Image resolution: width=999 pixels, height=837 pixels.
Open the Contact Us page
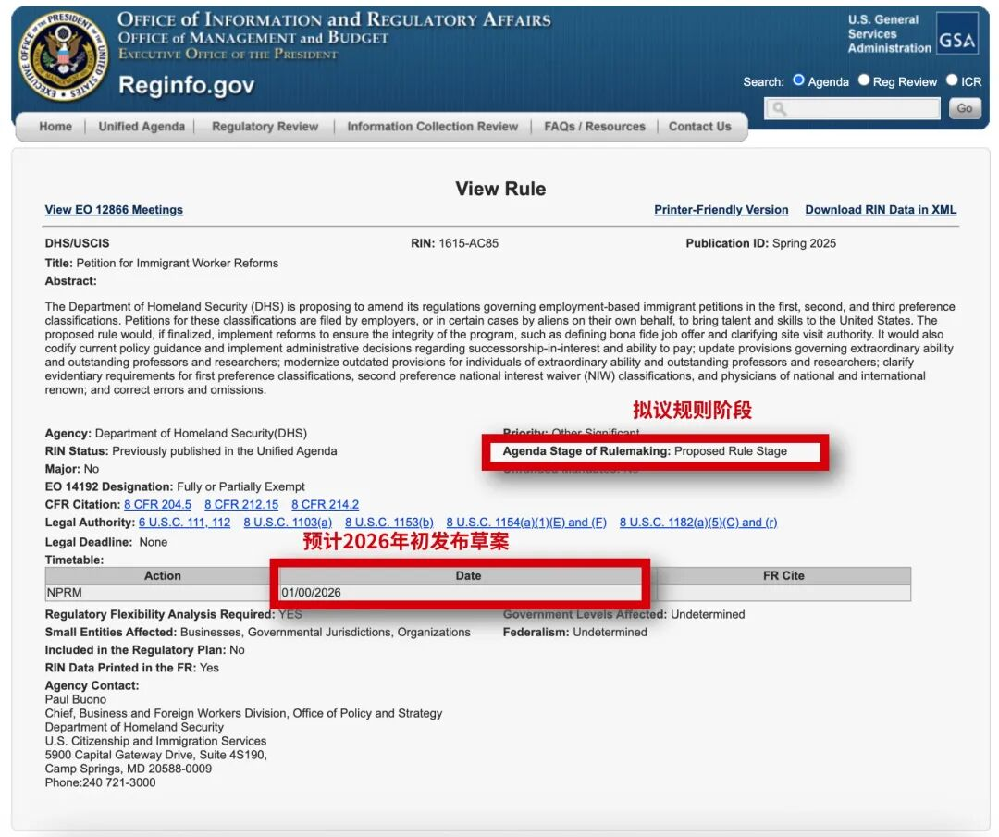point(699,127)
